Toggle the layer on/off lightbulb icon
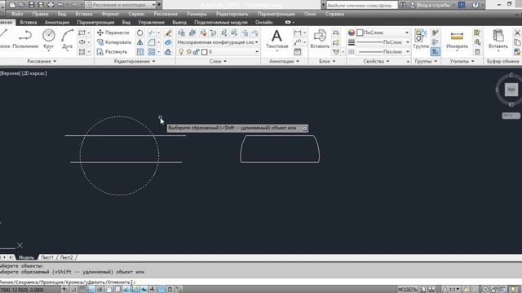This screenshot has width=522, height=293. [181, 52]
